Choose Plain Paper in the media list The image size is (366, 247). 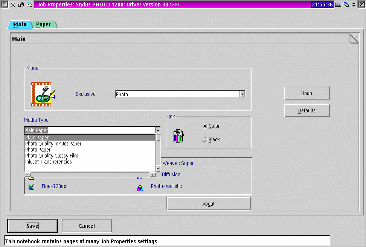tap(90, 138)
